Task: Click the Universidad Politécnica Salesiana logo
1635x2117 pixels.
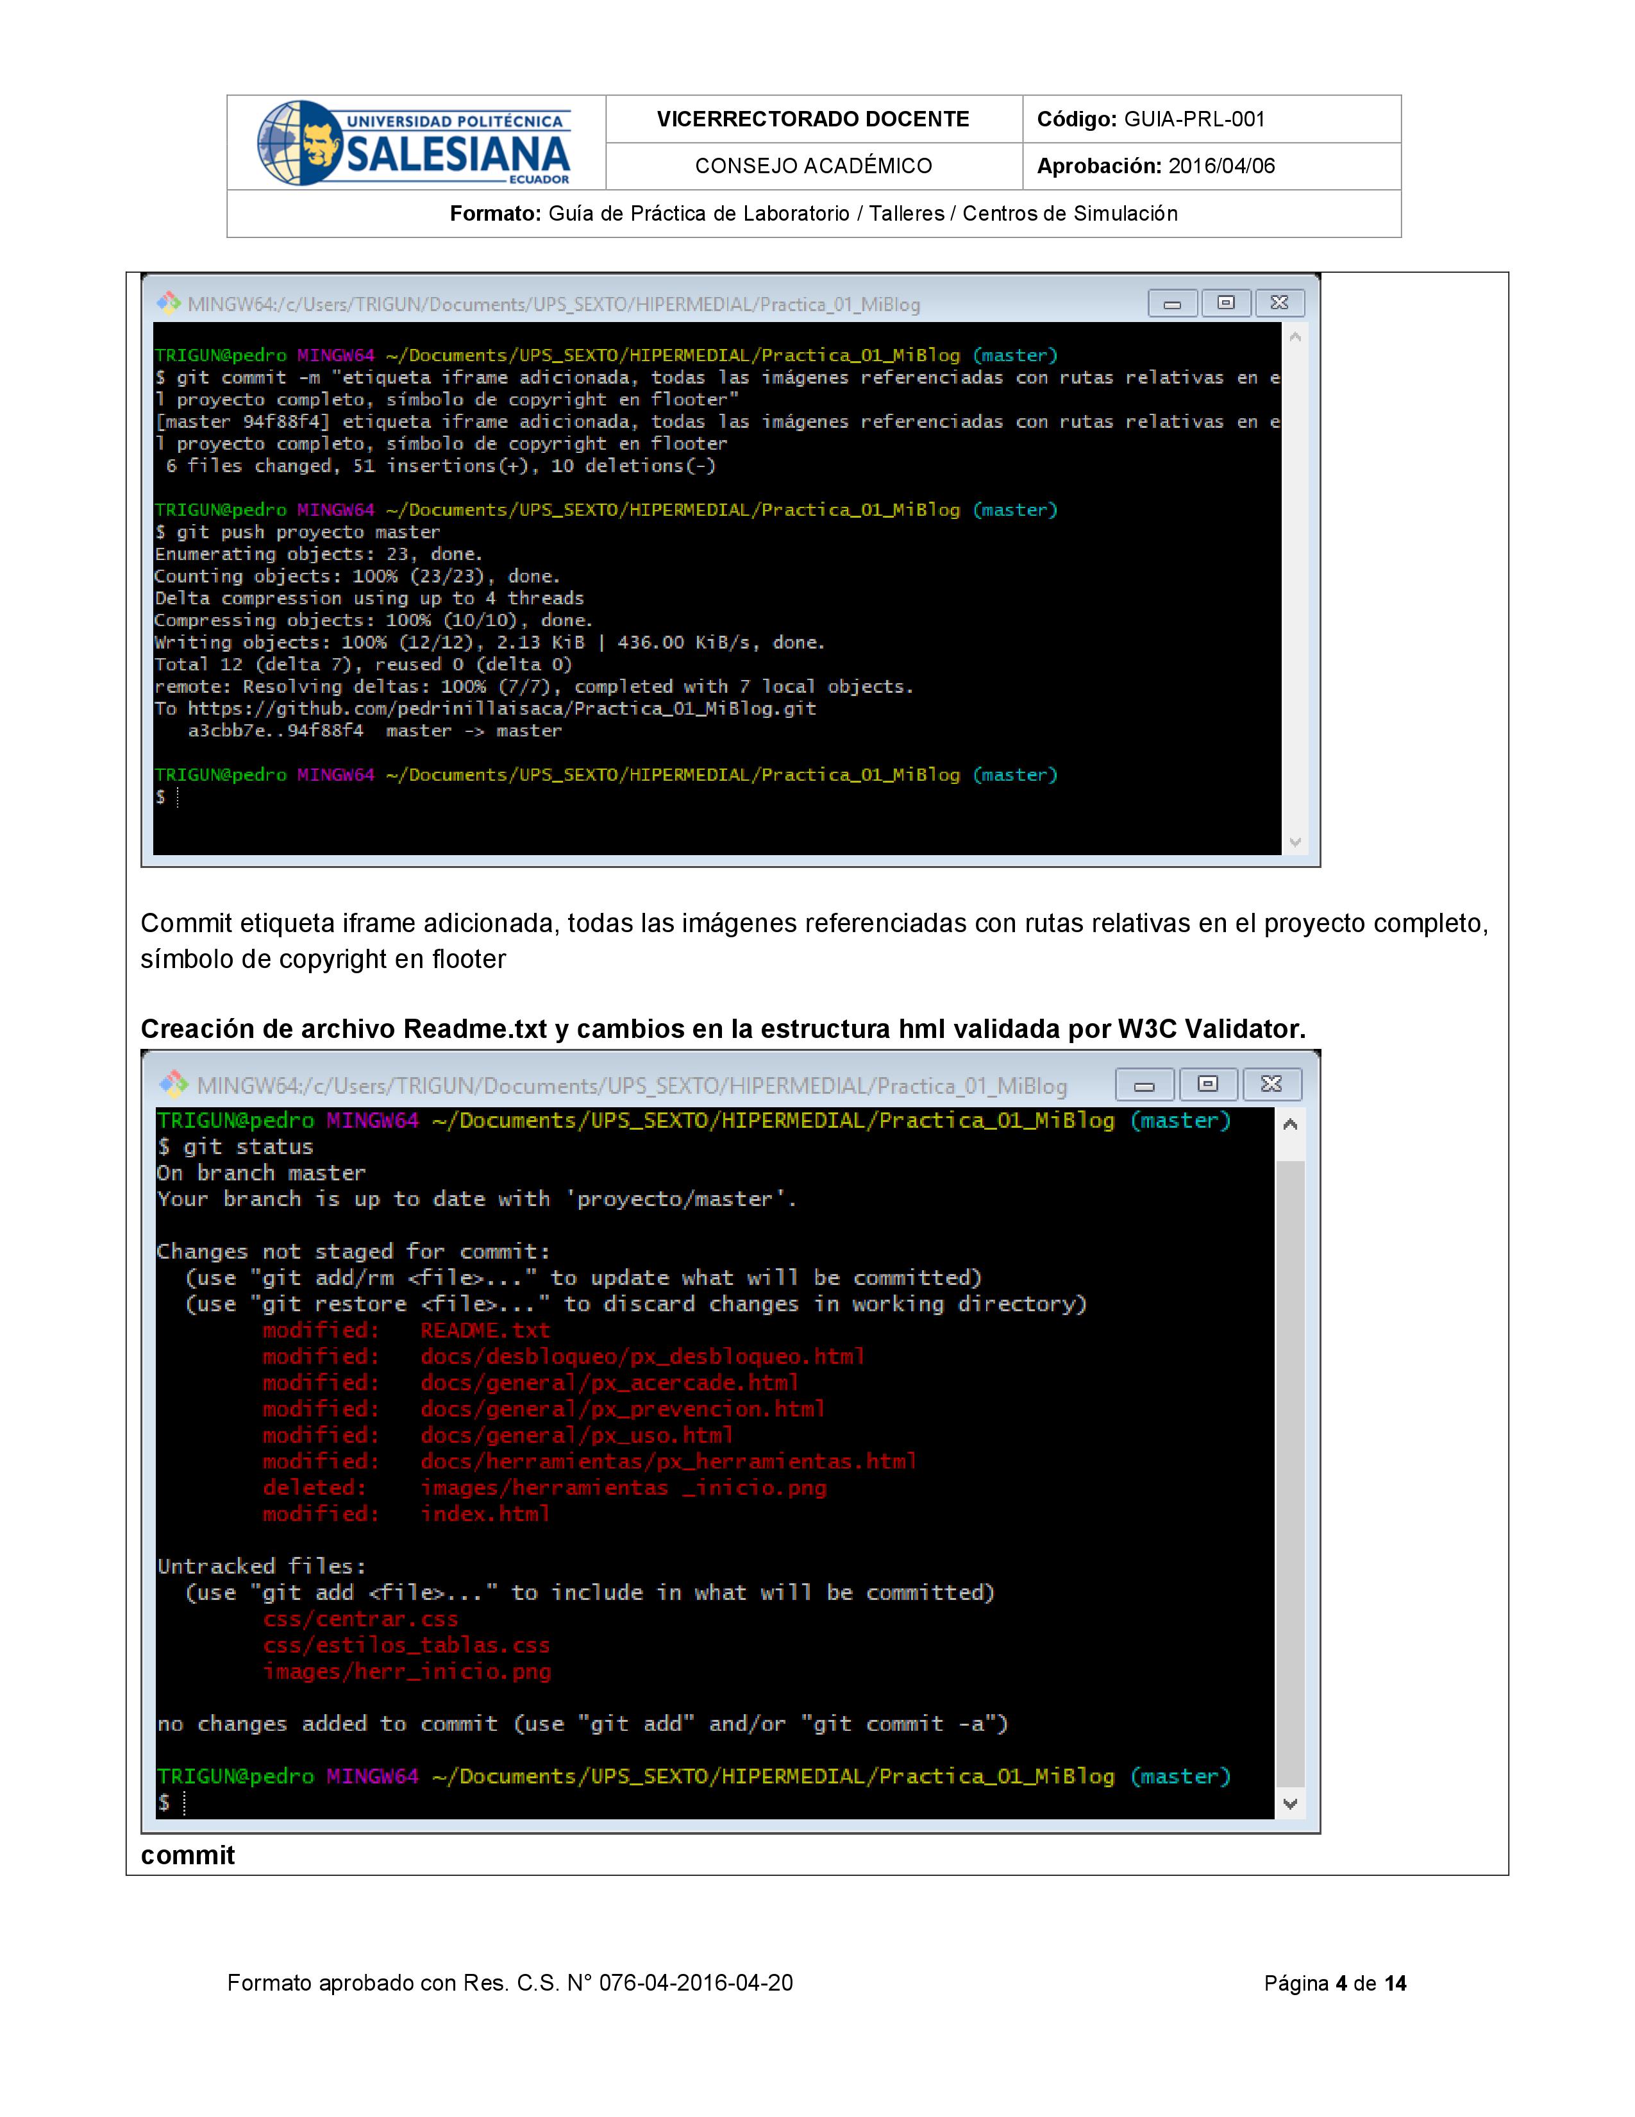Action: point(415,142)
